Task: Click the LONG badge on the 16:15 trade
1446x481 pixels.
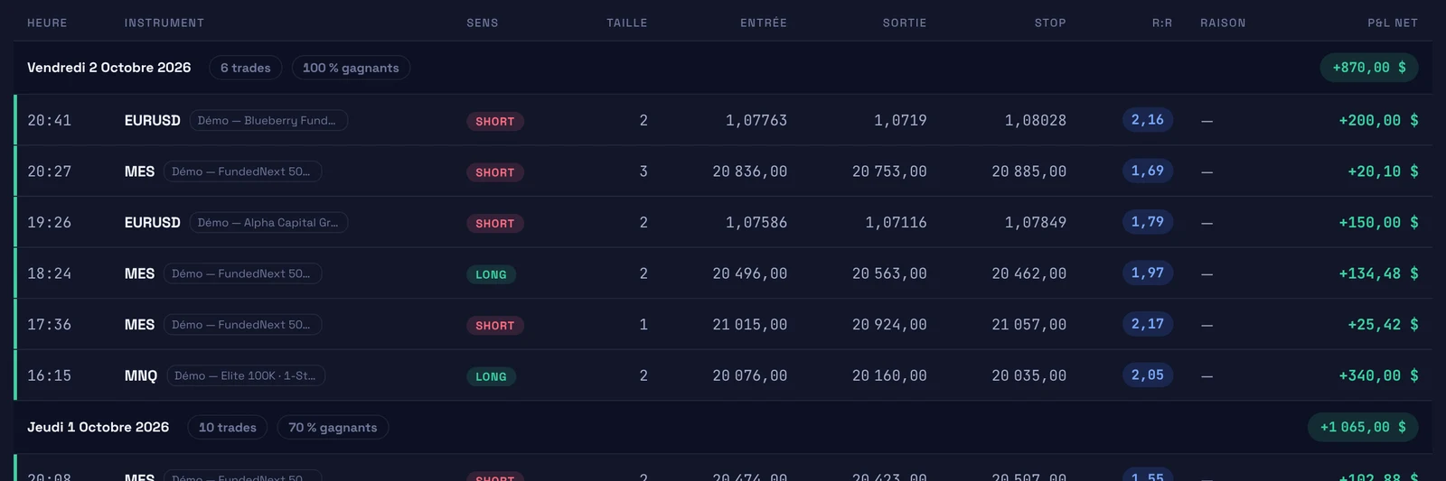Action: [x=491, y=376]
